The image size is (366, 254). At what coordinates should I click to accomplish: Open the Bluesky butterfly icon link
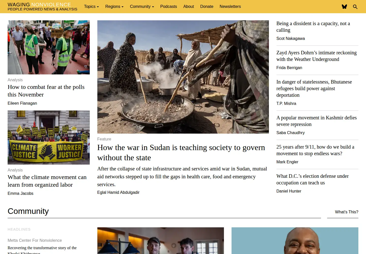point(344,7)
